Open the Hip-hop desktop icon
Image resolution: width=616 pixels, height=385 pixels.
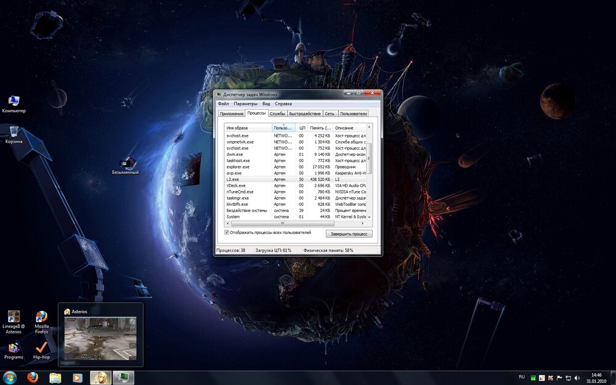[41, 351]
